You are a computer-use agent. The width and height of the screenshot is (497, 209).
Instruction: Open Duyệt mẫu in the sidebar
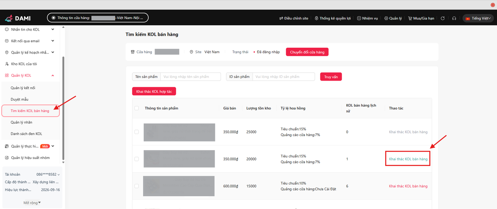click(19, 99)
